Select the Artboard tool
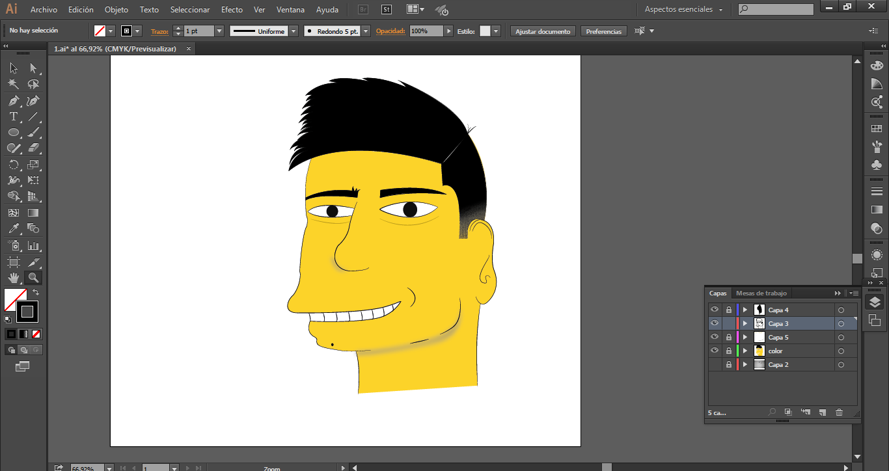Viewport: 889px width, 471px height. tap(13, 262)
